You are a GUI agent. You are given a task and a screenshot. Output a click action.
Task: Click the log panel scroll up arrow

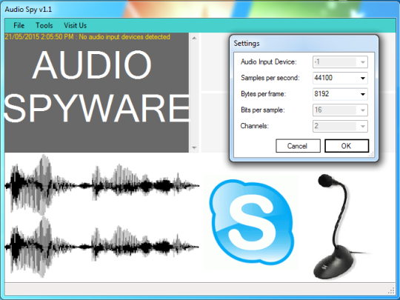pyautogui.click(x=194, y=39)
